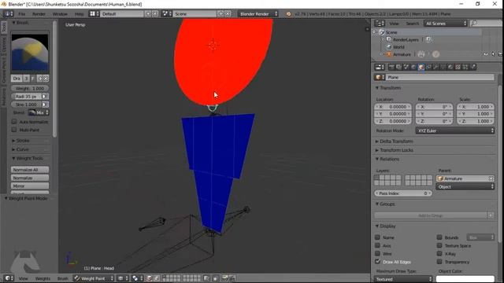Open the Render menu

(x=39, y=14)
